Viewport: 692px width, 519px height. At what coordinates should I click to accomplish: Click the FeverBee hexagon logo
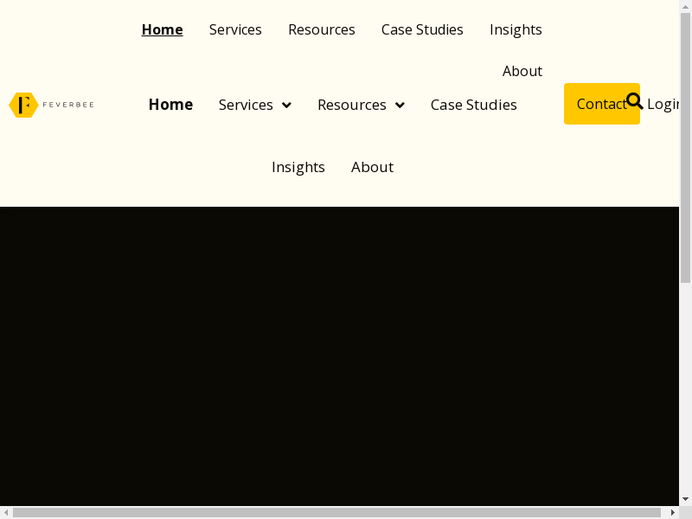point(24,105)
